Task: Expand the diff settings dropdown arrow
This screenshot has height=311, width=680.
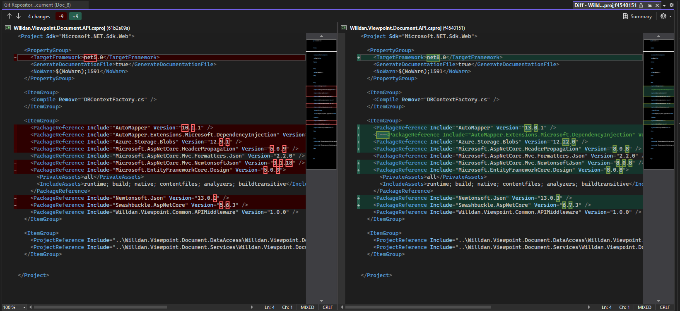Action: (x=670, y=17)
